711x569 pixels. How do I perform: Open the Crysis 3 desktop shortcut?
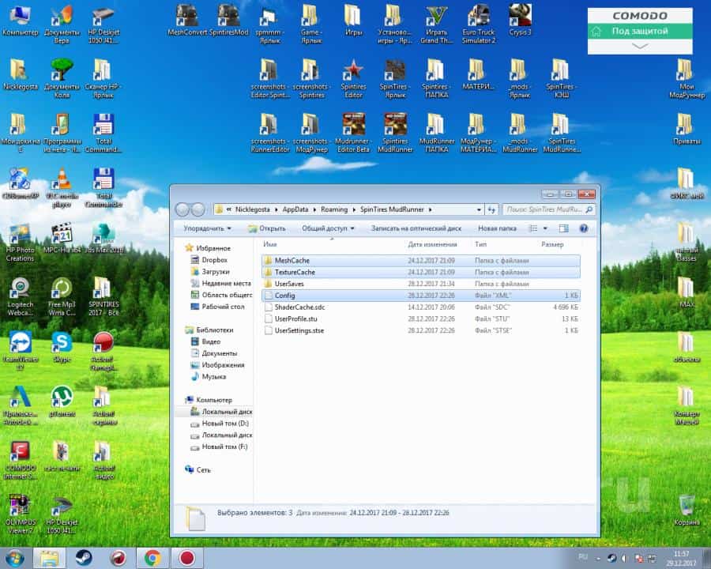pos(519,17)
